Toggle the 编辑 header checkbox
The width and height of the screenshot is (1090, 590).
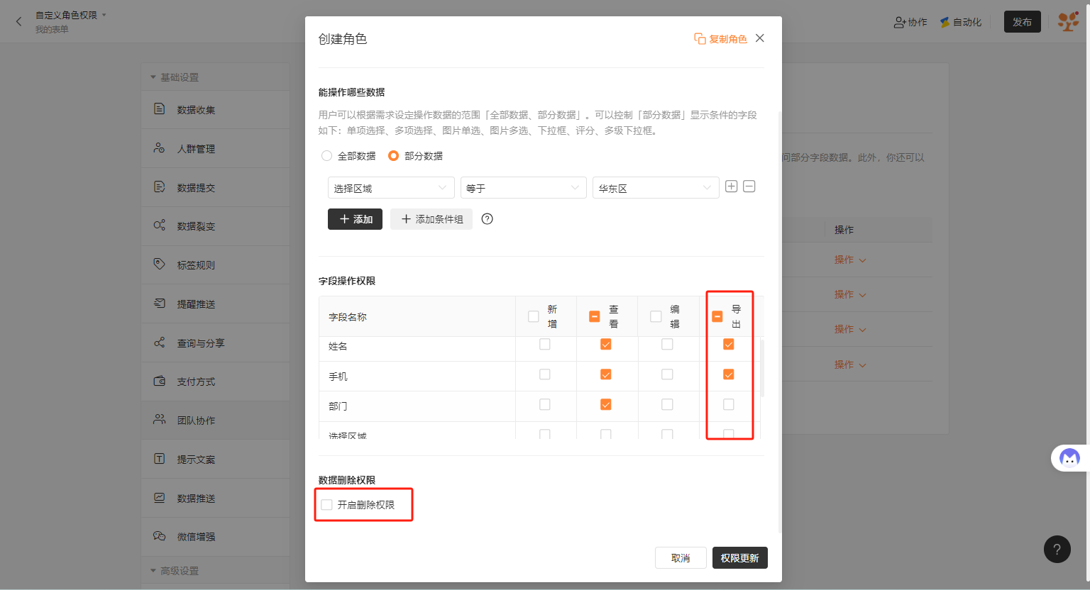(656, 316)
